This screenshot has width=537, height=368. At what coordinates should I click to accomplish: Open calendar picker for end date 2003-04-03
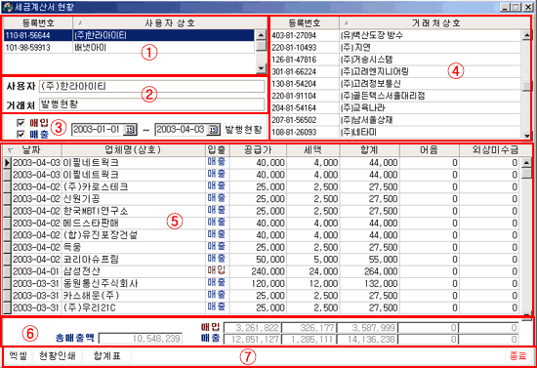pyautogui.click(x=214, y=130)
